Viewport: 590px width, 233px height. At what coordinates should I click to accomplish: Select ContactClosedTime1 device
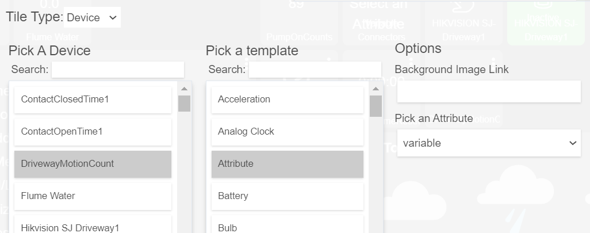click(x=93, y=100)
